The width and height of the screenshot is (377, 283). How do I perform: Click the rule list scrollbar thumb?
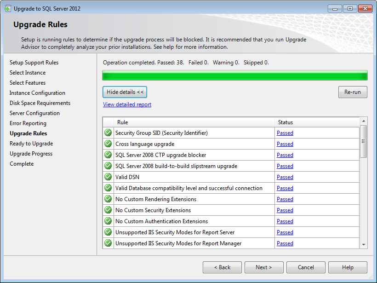tap(364, 142)
